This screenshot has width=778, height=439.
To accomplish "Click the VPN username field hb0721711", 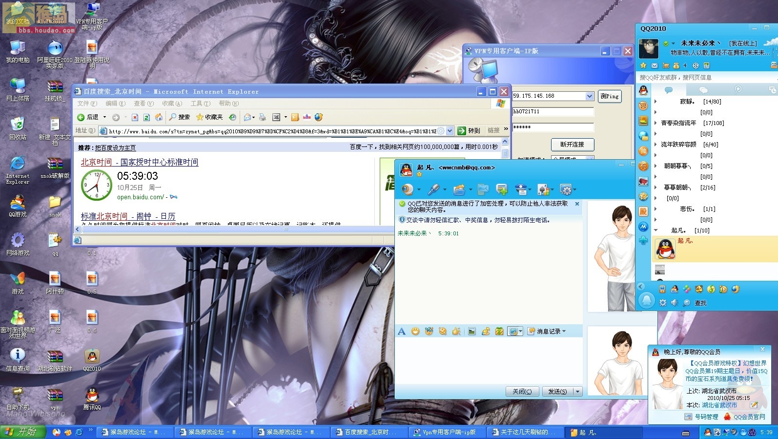I will [x=553, y=112].
